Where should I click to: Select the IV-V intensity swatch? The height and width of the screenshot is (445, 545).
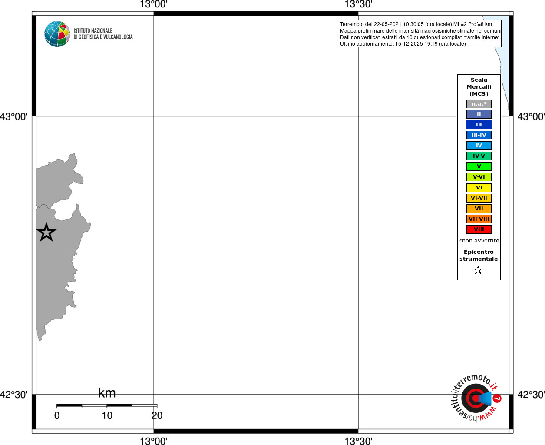[479, 156]
